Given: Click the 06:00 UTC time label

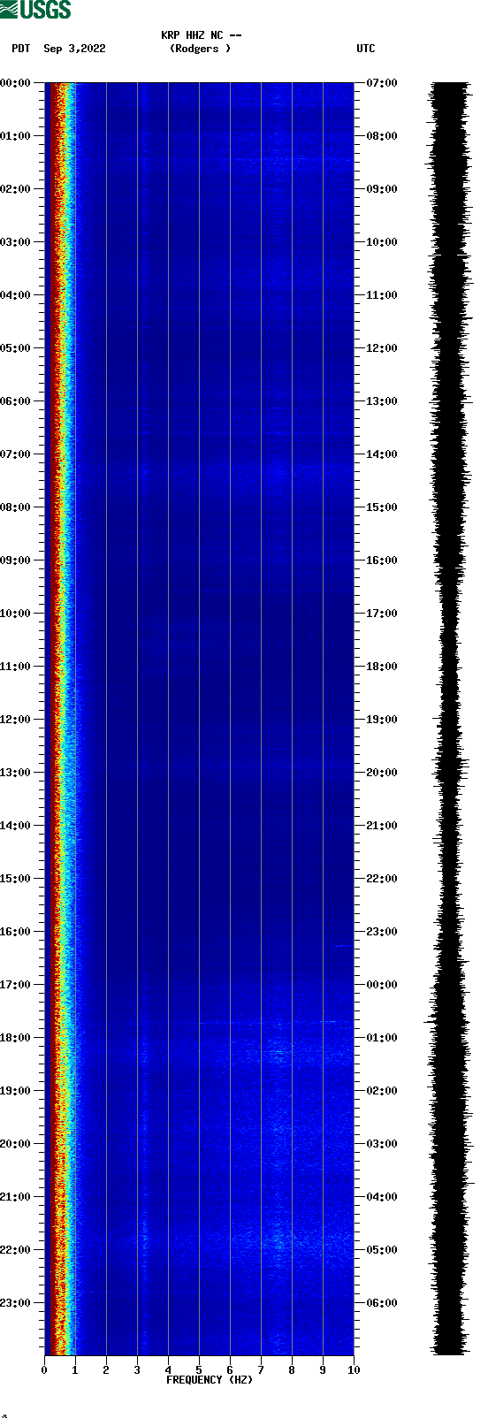Looking at the screenshot, I should tap(382, 1303).
